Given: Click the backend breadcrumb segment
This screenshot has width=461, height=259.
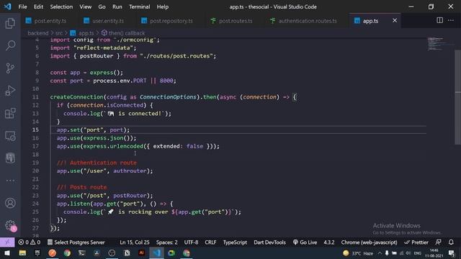Looking at the screenshot, I should click(38, 33).
